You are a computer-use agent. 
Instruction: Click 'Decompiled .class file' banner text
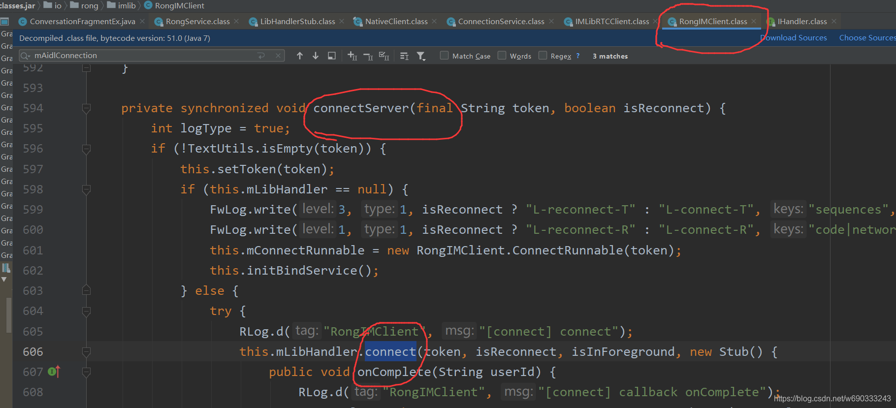point(114,38)
